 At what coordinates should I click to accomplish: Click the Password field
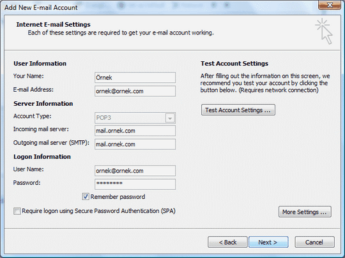(135, 184)
